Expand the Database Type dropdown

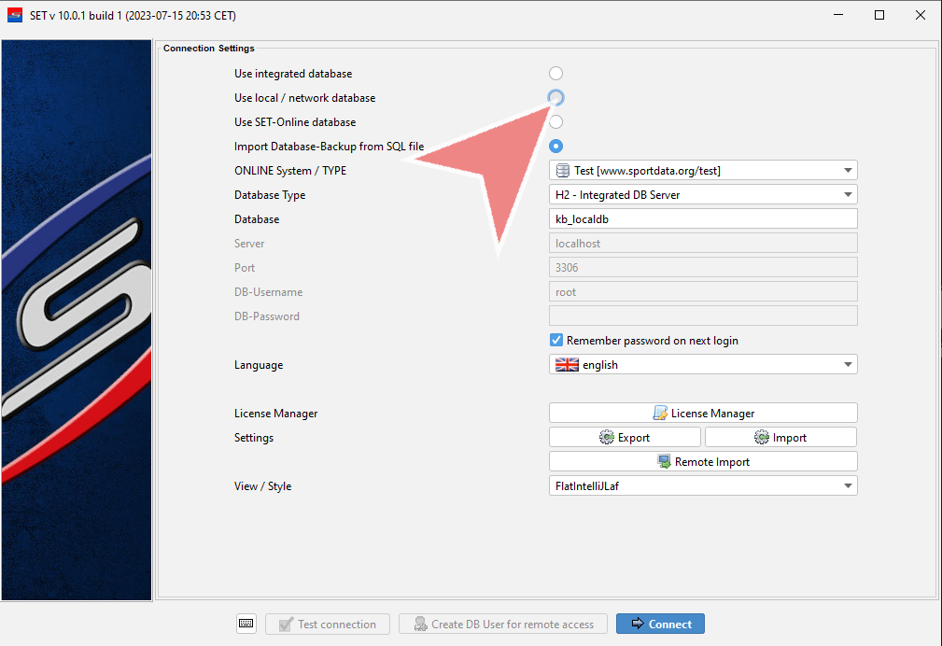pyautogui.click(x=702, y=195)
